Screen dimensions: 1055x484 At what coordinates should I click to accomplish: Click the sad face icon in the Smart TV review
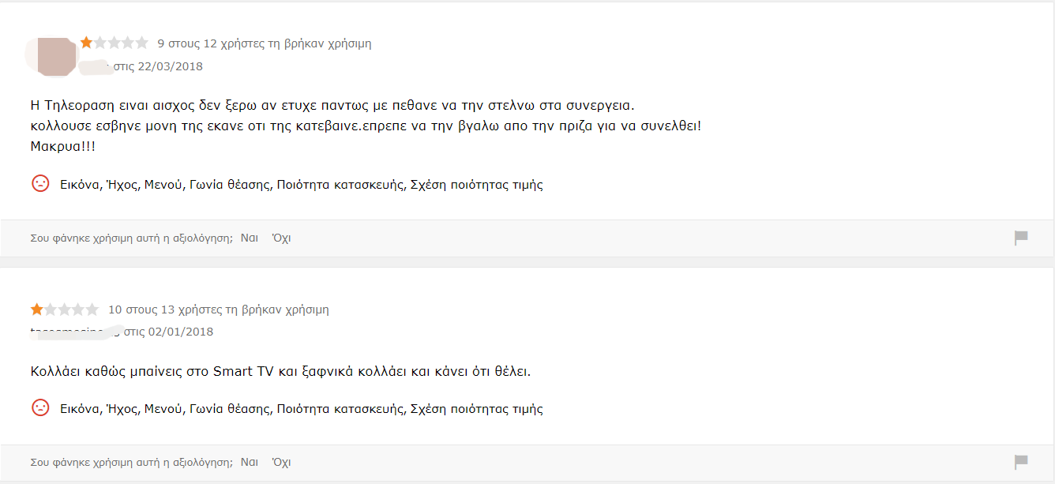pos(40,407)
